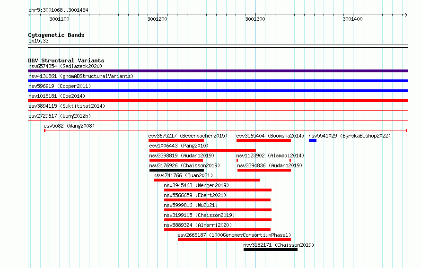Select the black nsv3176926 Chaisson2019 bar

pyautogui.click(x=176, y=170)
